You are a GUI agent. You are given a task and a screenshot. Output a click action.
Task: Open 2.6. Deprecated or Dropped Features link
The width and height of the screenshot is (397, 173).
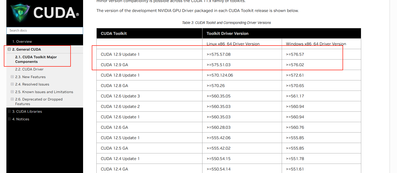pos(39,102)
